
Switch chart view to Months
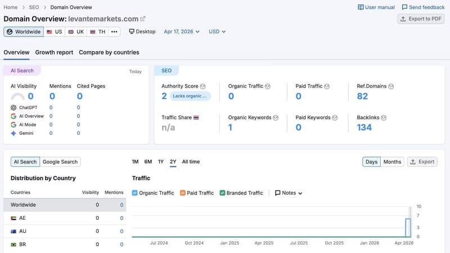coord(392,162)
